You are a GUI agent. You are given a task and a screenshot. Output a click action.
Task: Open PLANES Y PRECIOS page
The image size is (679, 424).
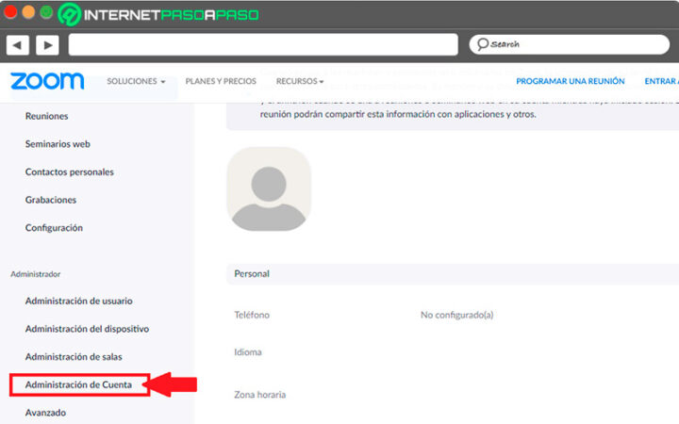[x=221, y=81]
